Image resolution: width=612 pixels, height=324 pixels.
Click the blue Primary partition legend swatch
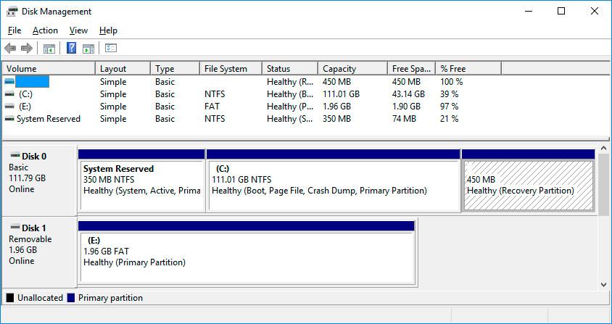point(71,298)
